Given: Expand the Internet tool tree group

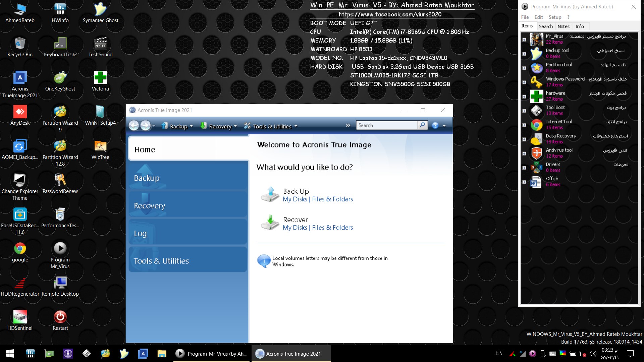Looking at the screenshot, I should 524,125.
